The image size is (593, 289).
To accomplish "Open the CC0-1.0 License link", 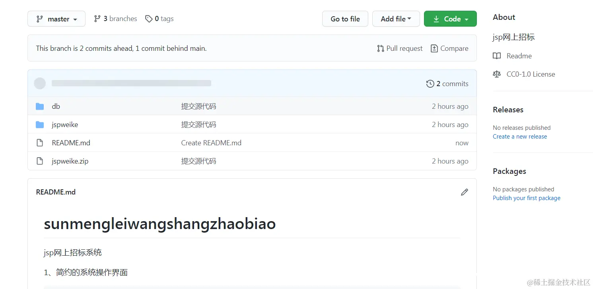I will pyautogui.click(x=531, y=74).
